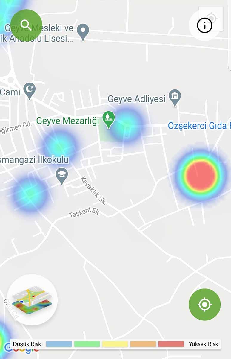Image resolution: width=231 pixels, height=359 pixels.
Task: Click the green legend swatch
Action: pos(87,344)
